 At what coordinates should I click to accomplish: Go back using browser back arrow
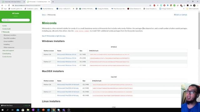point(2,5)
